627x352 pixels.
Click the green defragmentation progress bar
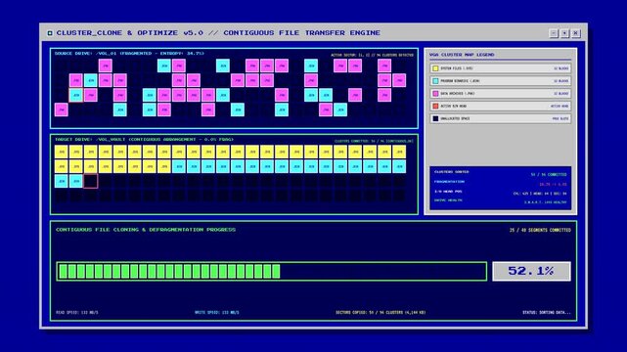[x=272, y=271]
